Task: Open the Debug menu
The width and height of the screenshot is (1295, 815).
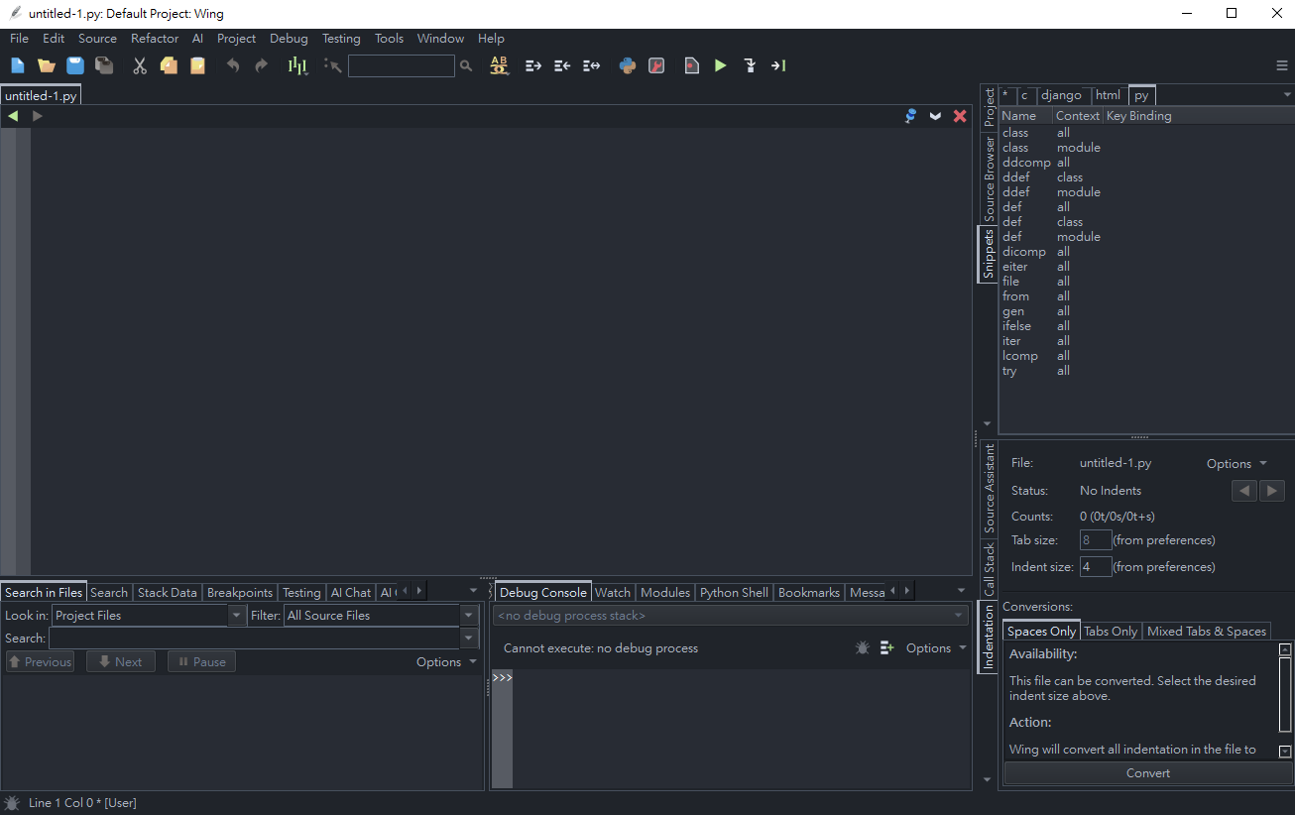Action: click(x=289, y=39)
